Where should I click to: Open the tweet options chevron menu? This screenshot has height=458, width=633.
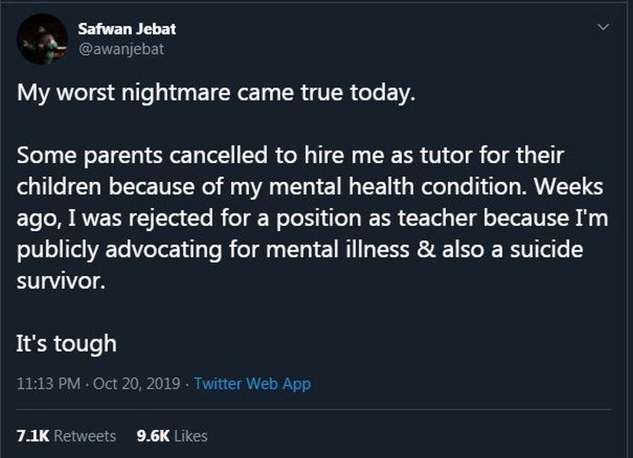[x=603, y=27]
